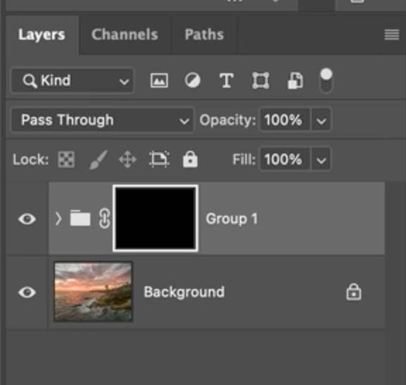The image size is (406, 385).
Task: Expand the Group 1 folder chevron
Action: point(59,219)
